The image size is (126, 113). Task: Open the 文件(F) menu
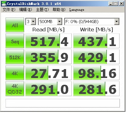tap(9, 10)
